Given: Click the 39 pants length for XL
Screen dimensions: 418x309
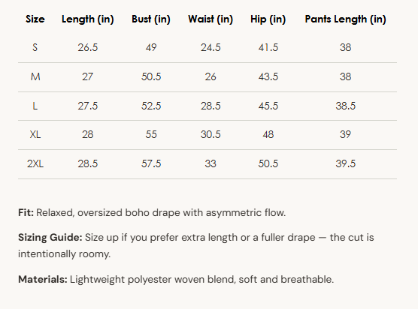Looking at the screenshot, I should point(345,134).
